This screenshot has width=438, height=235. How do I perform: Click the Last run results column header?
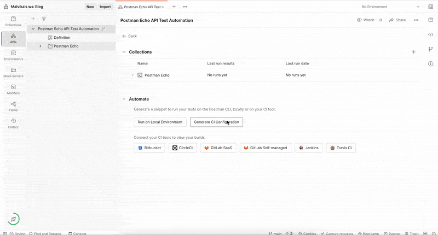(x=221, y=63)
